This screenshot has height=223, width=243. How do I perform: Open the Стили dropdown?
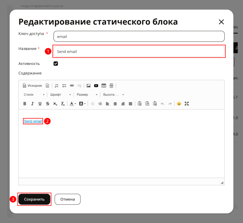pyautogui.click(x=34, y=94)
